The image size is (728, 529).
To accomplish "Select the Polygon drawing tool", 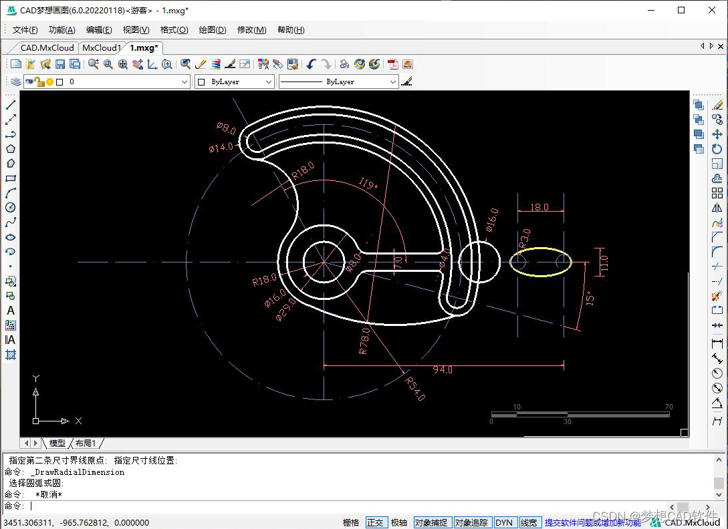I will coord(10,149).
